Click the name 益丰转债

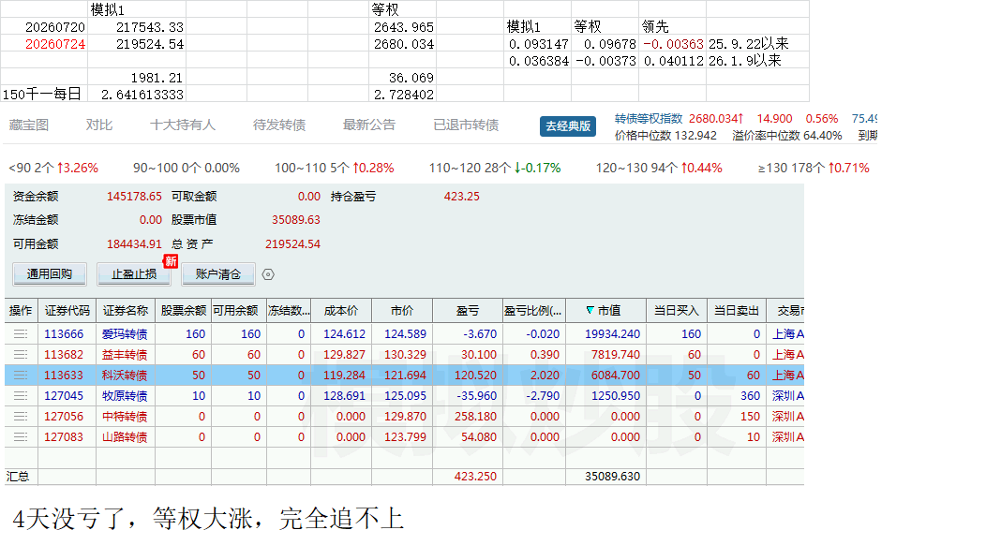pyautogui.click(x=125, y=355)
